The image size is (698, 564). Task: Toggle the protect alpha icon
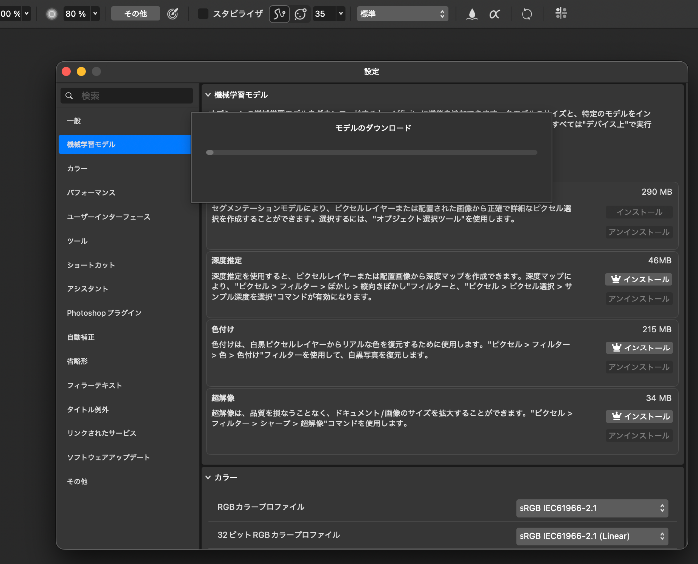click(x=494, y=14)
